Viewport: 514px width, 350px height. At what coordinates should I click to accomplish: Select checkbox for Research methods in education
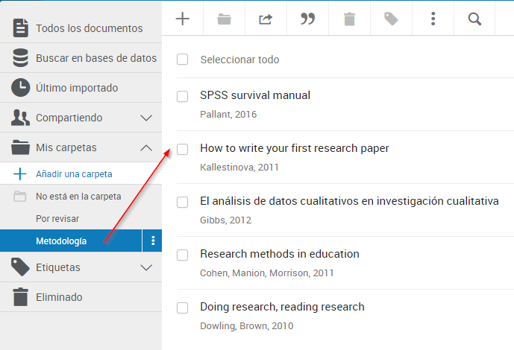182,255
